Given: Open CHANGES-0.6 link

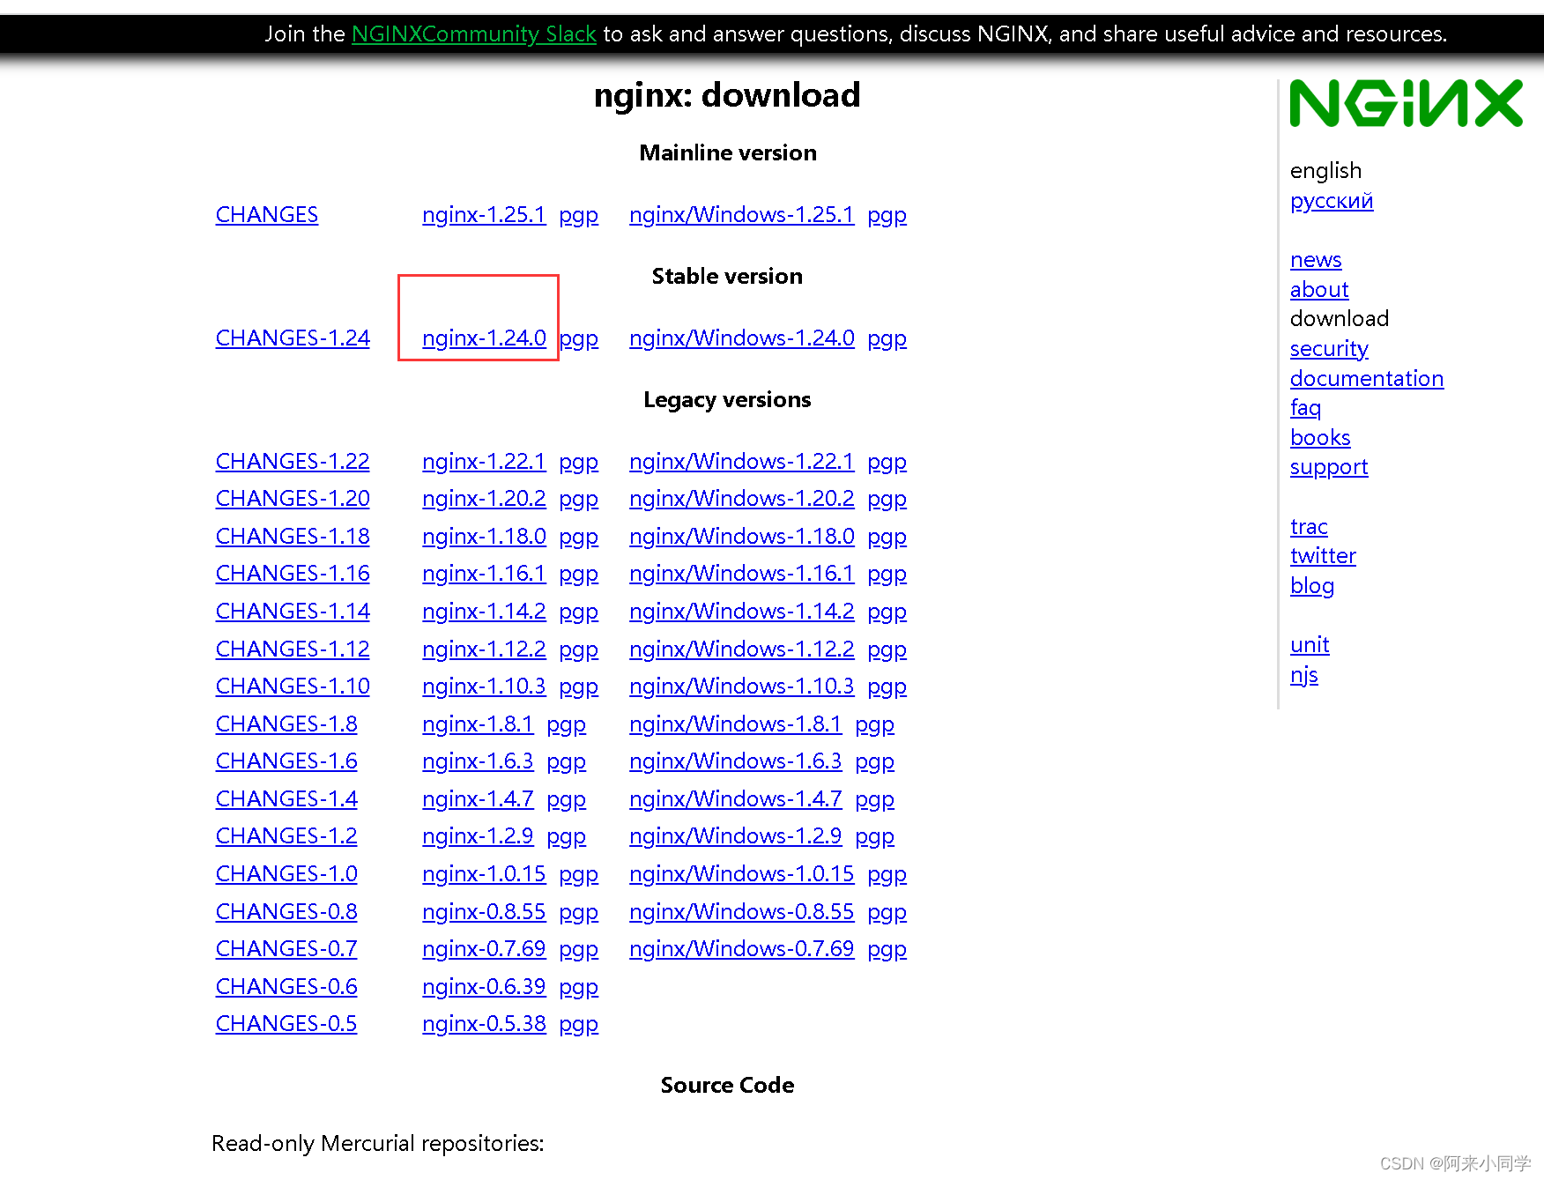Looking at the screenshot, I should (x=286, y=987).
